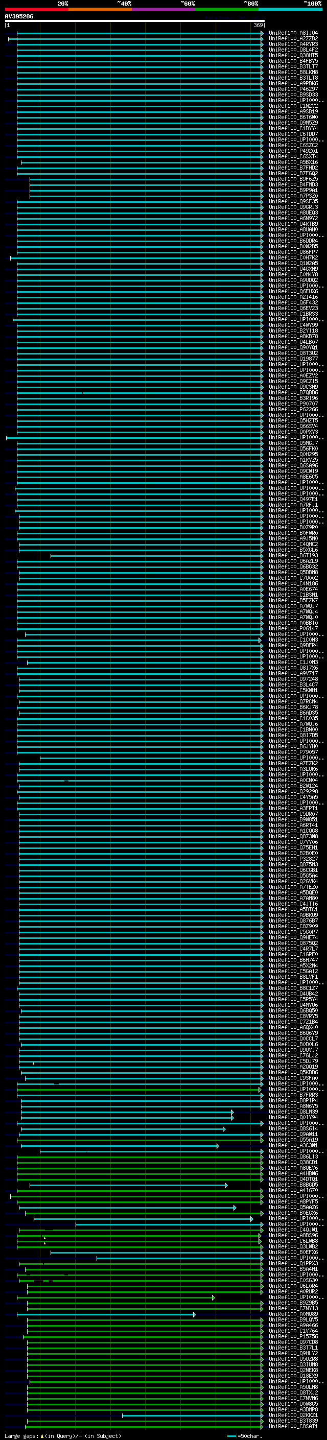Click the alignment bar of UniRef100_B6TI93
The width and height of the screenshot is (327, 1440).
(156, 556)
